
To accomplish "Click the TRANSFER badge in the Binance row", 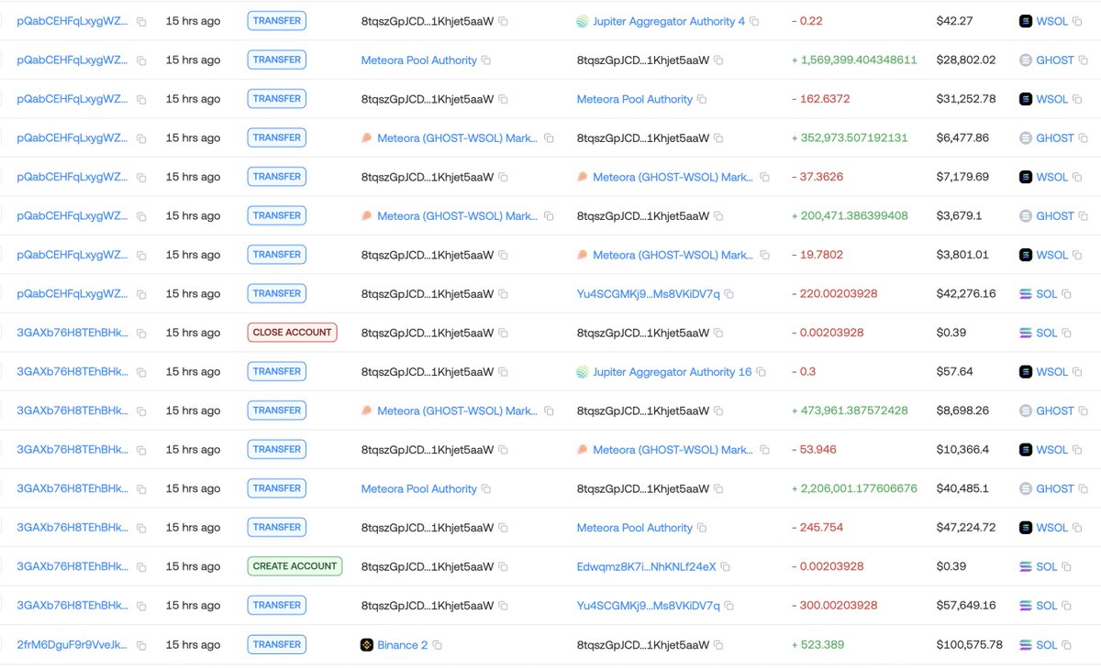I will (x=277, y=644).
